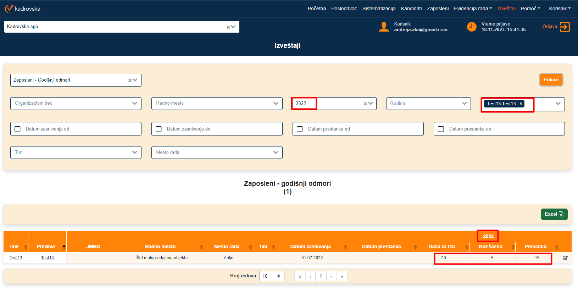This screenshot has width=578, height=288.
Task: Remove the Test13 Test13 tag
Action: click(521, 104)
